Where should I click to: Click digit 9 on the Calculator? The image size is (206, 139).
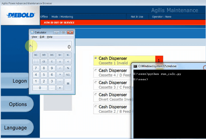pos(52,68)
